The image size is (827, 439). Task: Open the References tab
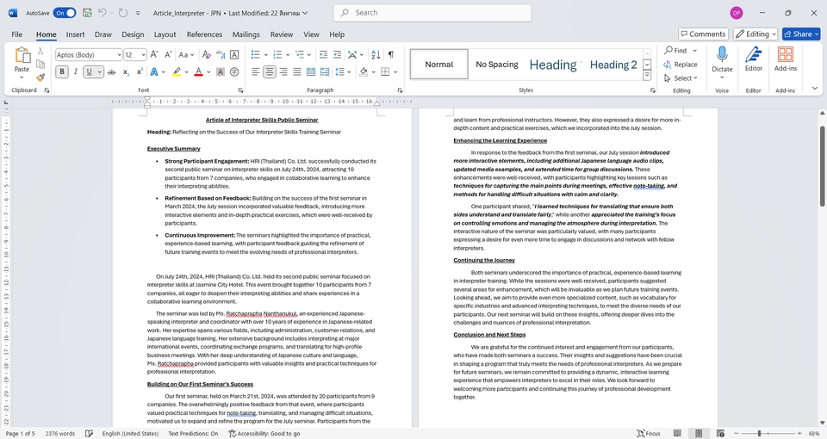point(204,34)
